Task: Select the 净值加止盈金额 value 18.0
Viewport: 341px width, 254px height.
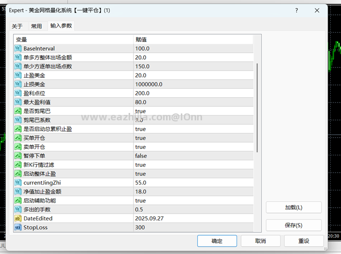Action: (141, 191)
